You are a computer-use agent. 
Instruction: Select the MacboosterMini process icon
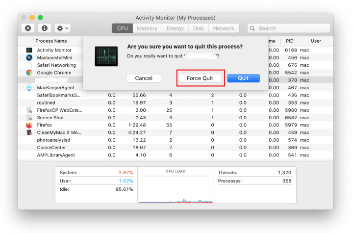point(29,58)
